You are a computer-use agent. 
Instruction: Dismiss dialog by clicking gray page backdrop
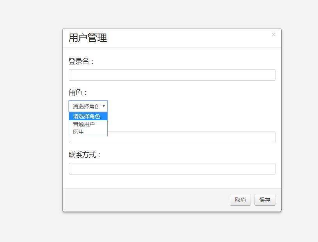click(30, 122)
